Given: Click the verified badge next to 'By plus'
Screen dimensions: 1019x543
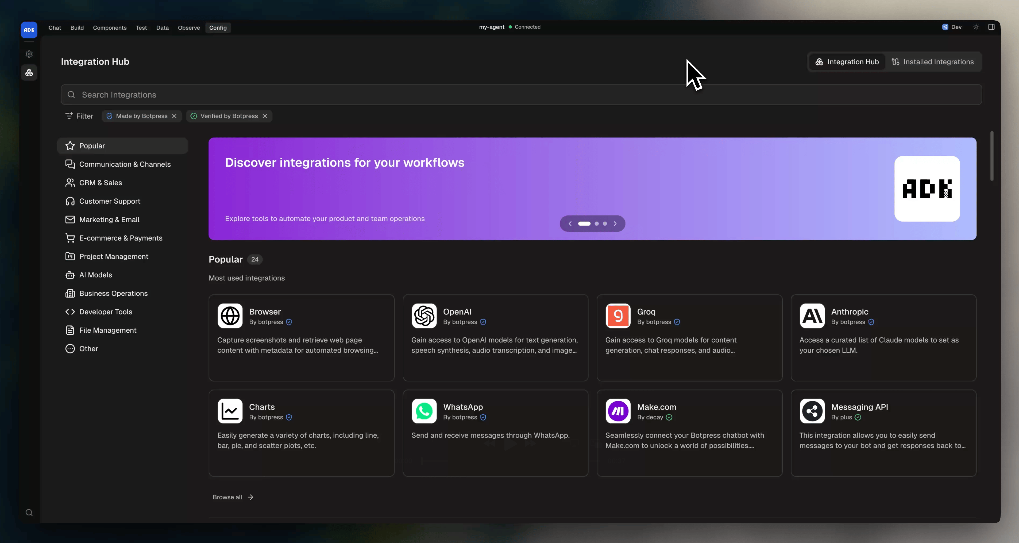Looking at the screenshot, I should [x=858, y=417].
